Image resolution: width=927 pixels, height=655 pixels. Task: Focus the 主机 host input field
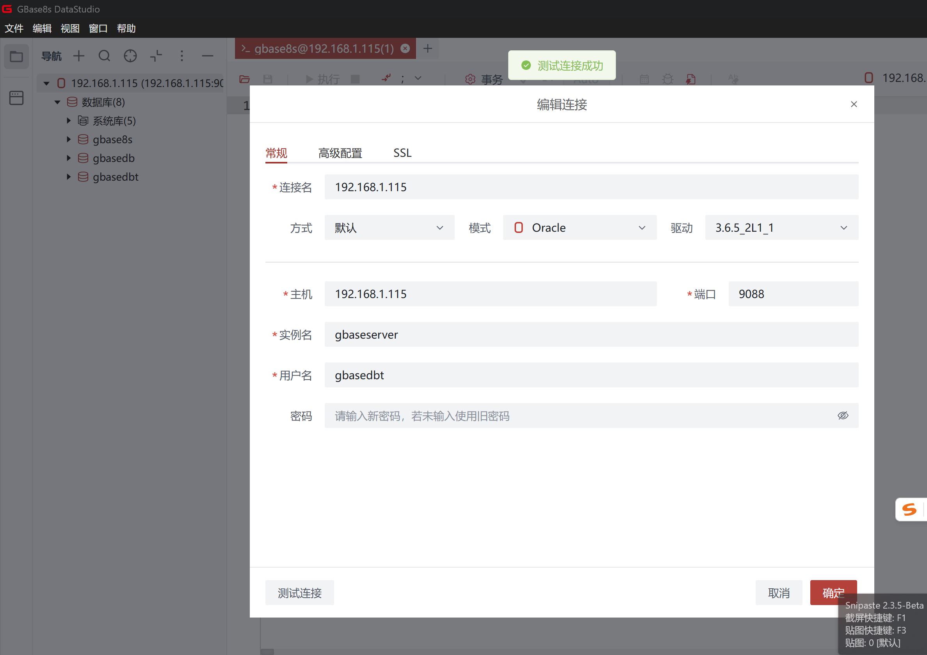[x=491, y=294]
